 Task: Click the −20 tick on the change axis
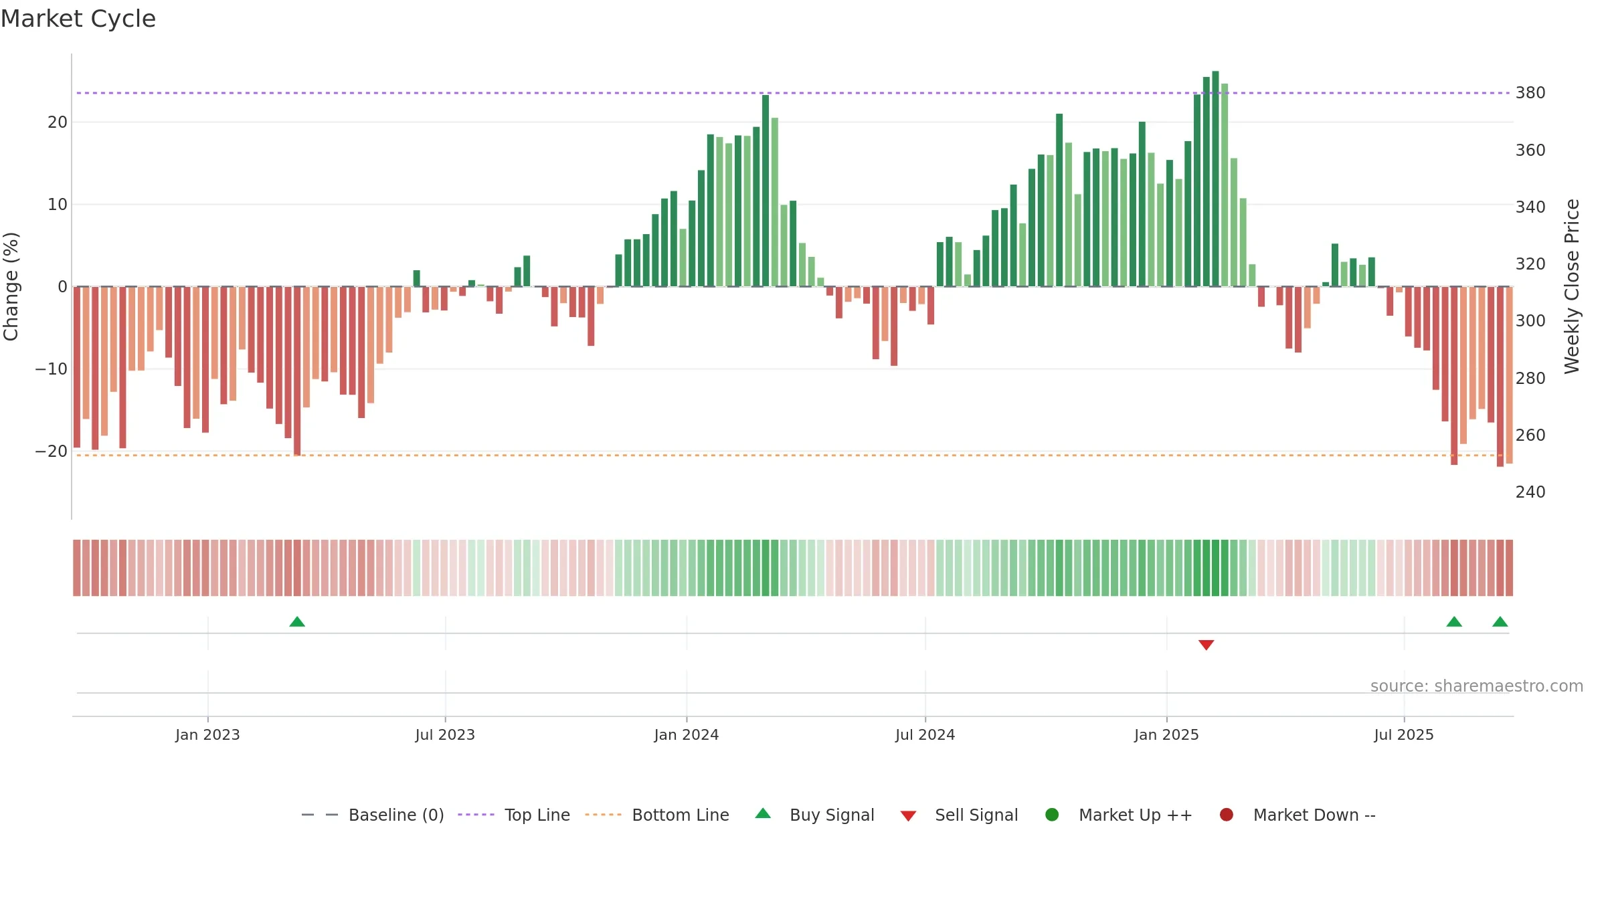point(52,451)
